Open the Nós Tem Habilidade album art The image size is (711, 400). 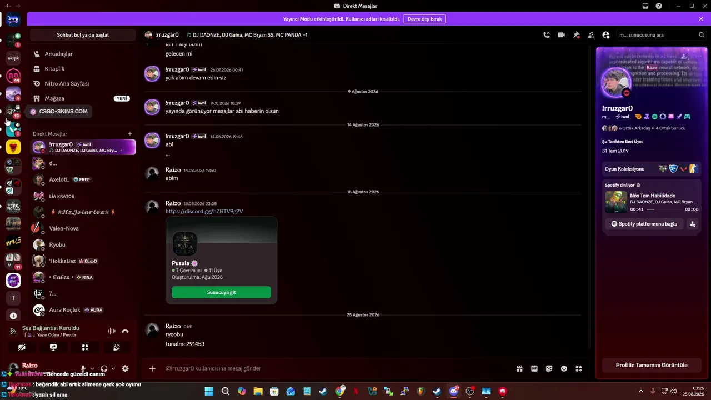[616, 202]
